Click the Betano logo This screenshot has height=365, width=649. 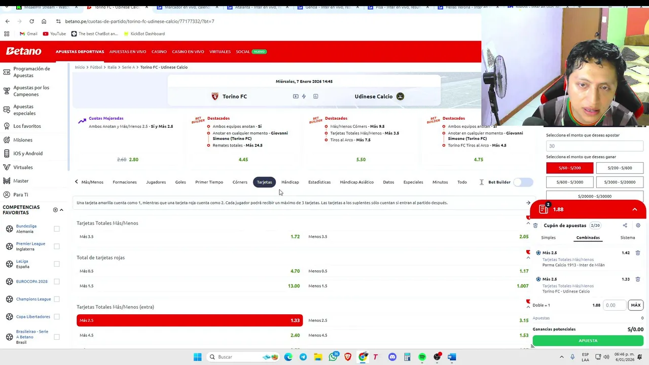click(x=24, y=51)
